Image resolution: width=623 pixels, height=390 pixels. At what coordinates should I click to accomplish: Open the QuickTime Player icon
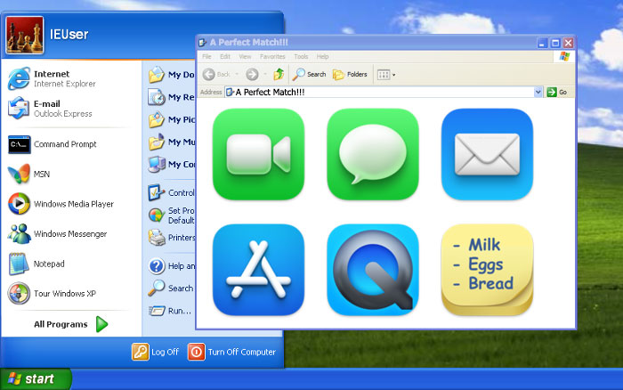coord(373,270)
